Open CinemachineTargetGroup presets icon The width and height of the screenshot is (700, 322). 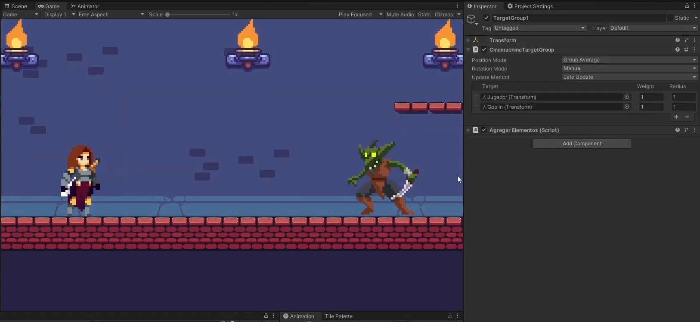pos(686,49)
